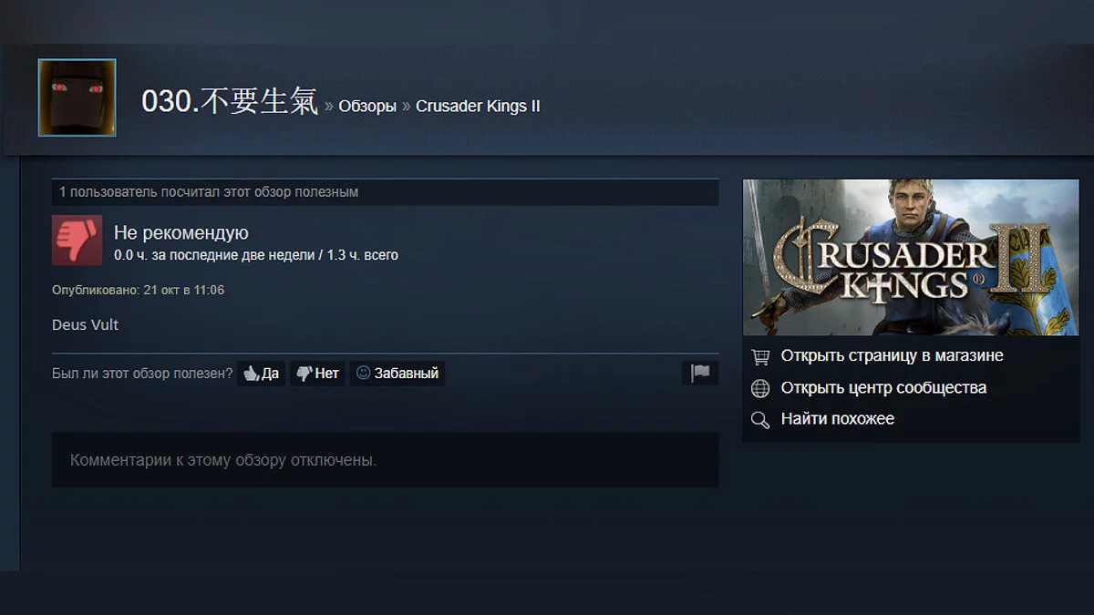Click the smiley icon in the Забавный button
Viewport: 1094px width, 615px height.
coord(363,373)
